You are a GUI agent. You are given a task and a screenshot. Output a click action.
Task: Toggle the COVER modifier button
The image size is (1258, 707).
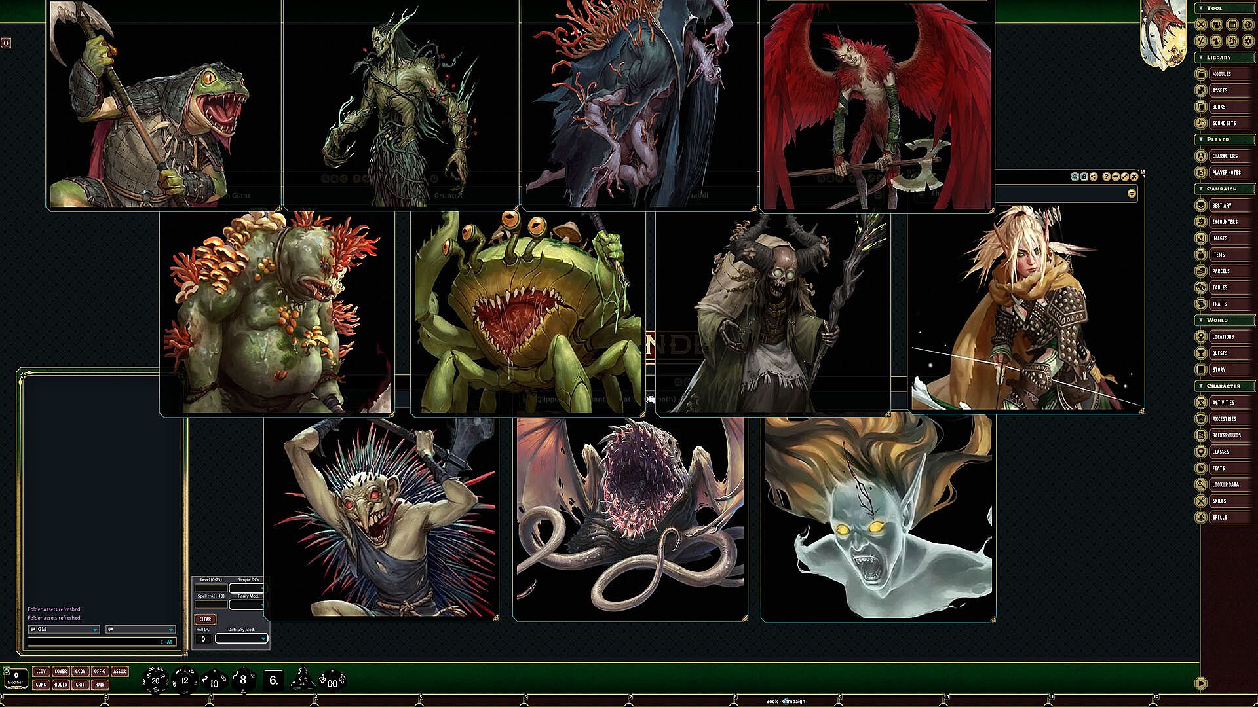pyautogui.click(x=60, y=671)
